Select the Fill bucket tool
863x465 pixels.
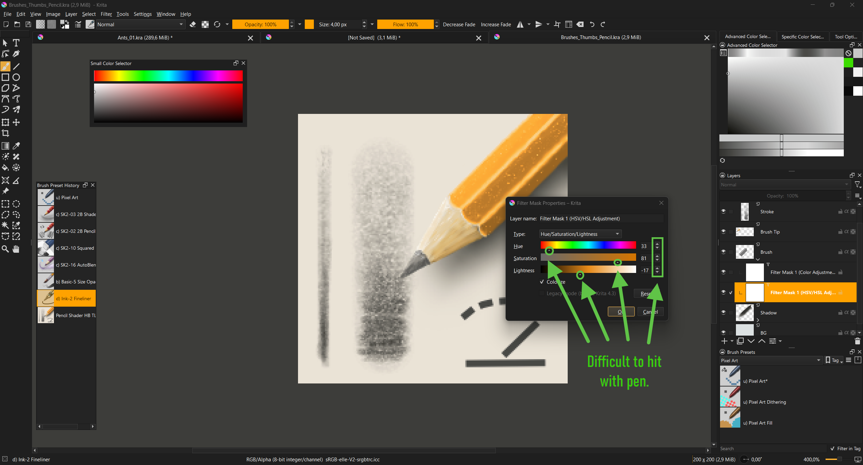tap(5, 168)
